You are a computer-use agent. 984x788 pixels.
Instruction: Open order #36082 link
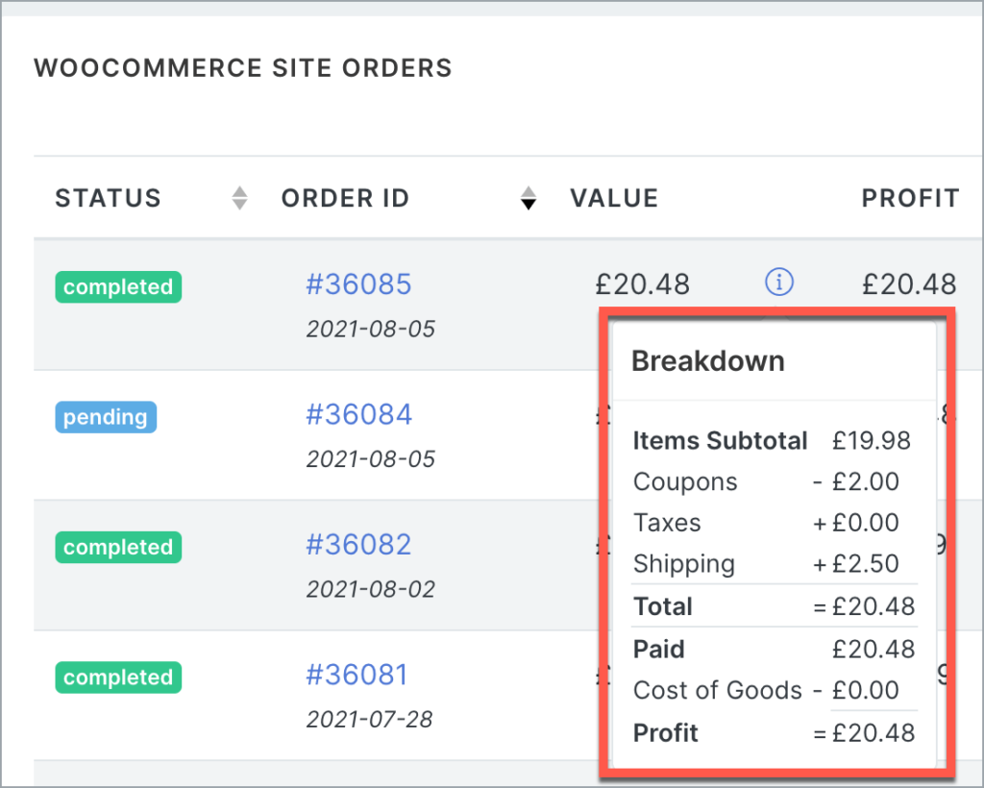(x=358, y=543)
